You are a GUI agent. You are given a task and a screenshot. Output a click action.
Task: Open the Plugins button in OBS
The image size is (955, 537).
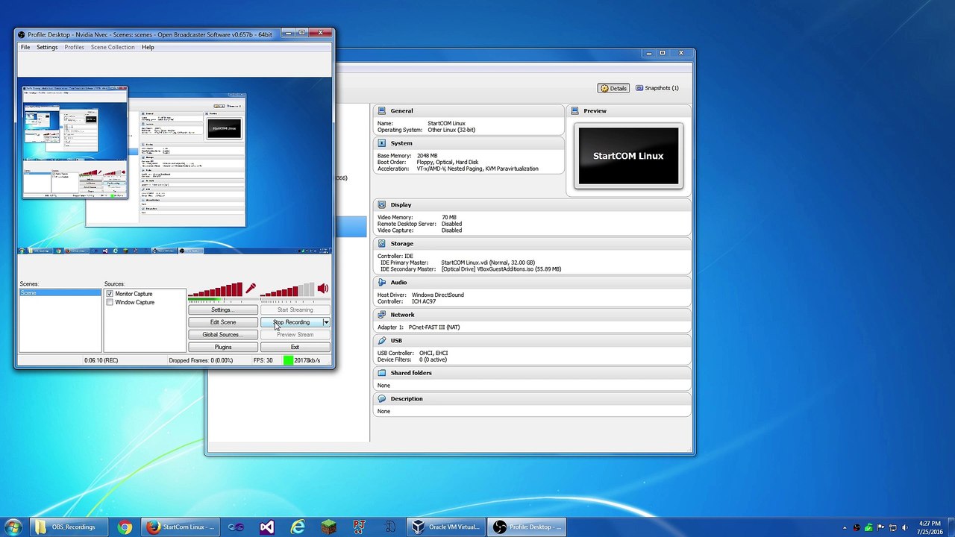(222, 347)
